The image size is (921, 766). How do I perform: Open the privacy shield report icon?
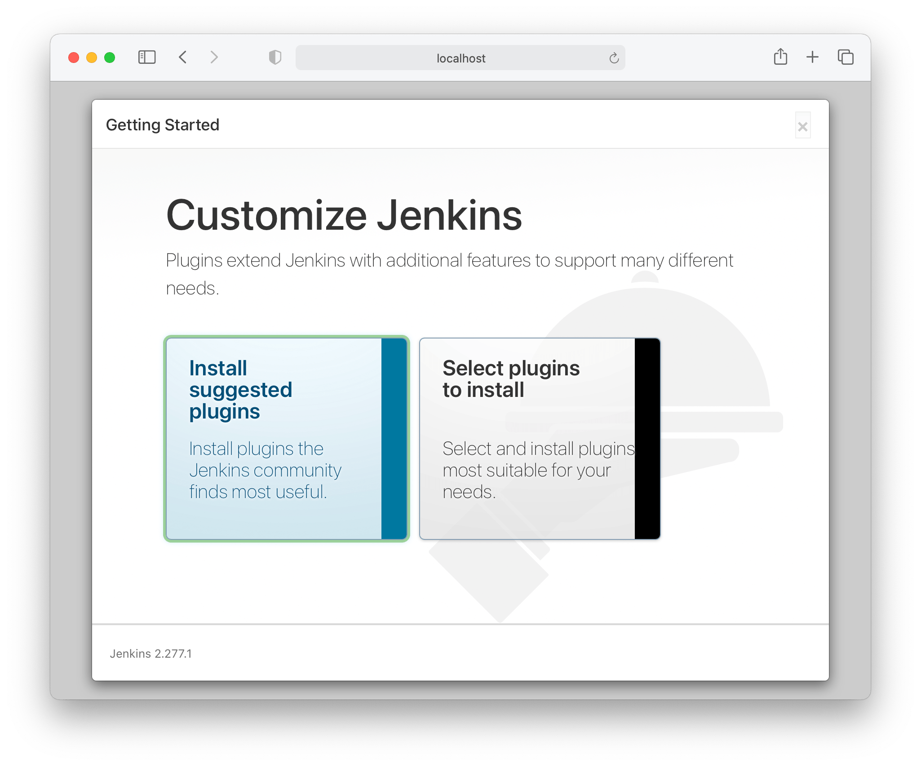[275, 58]
